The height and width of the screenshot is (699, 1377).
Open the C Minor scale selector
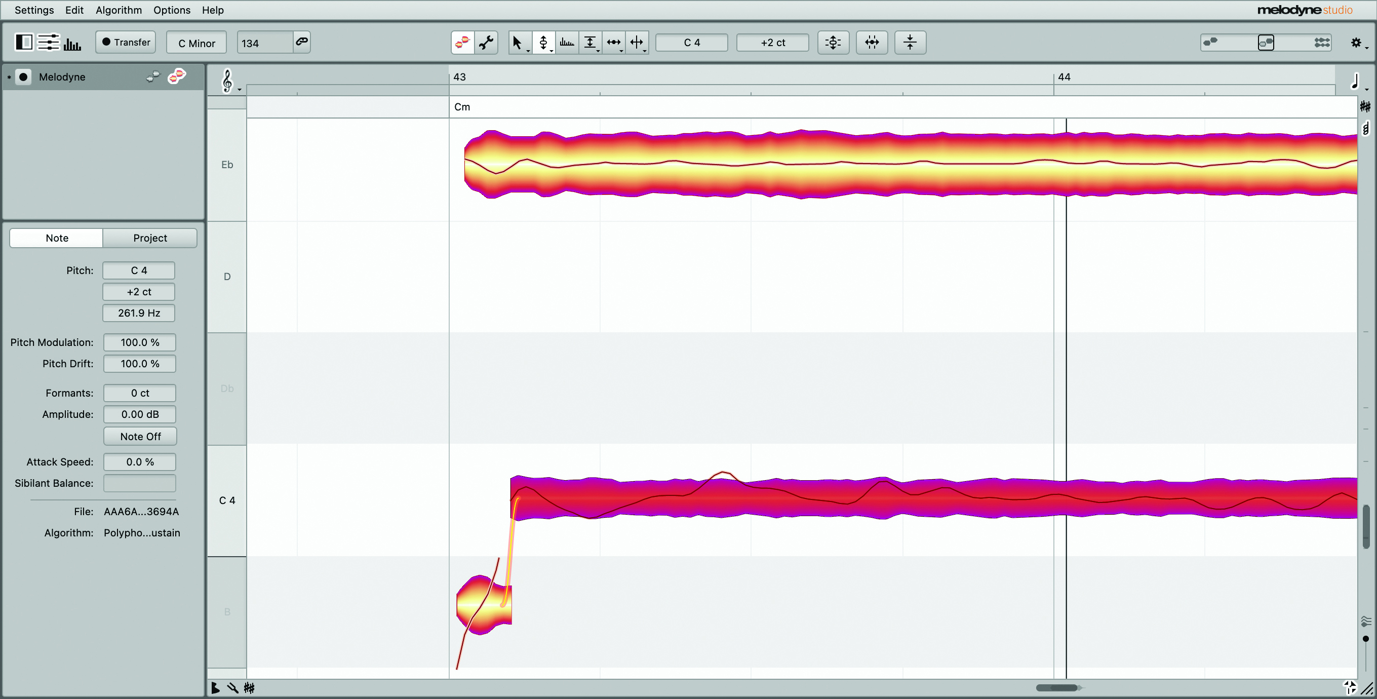pyautogui.click(x=196, y=43)
